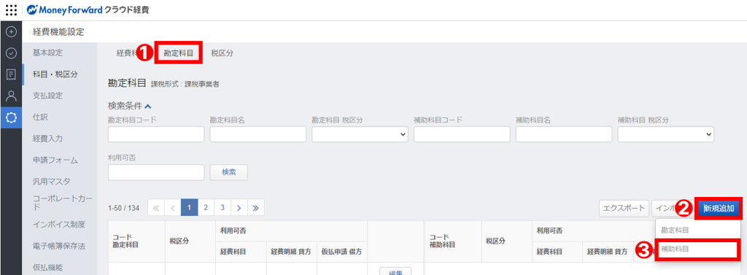Focus the 勘定科目名 input field
This screenshot has width=747, height=275.
(258, 135)
